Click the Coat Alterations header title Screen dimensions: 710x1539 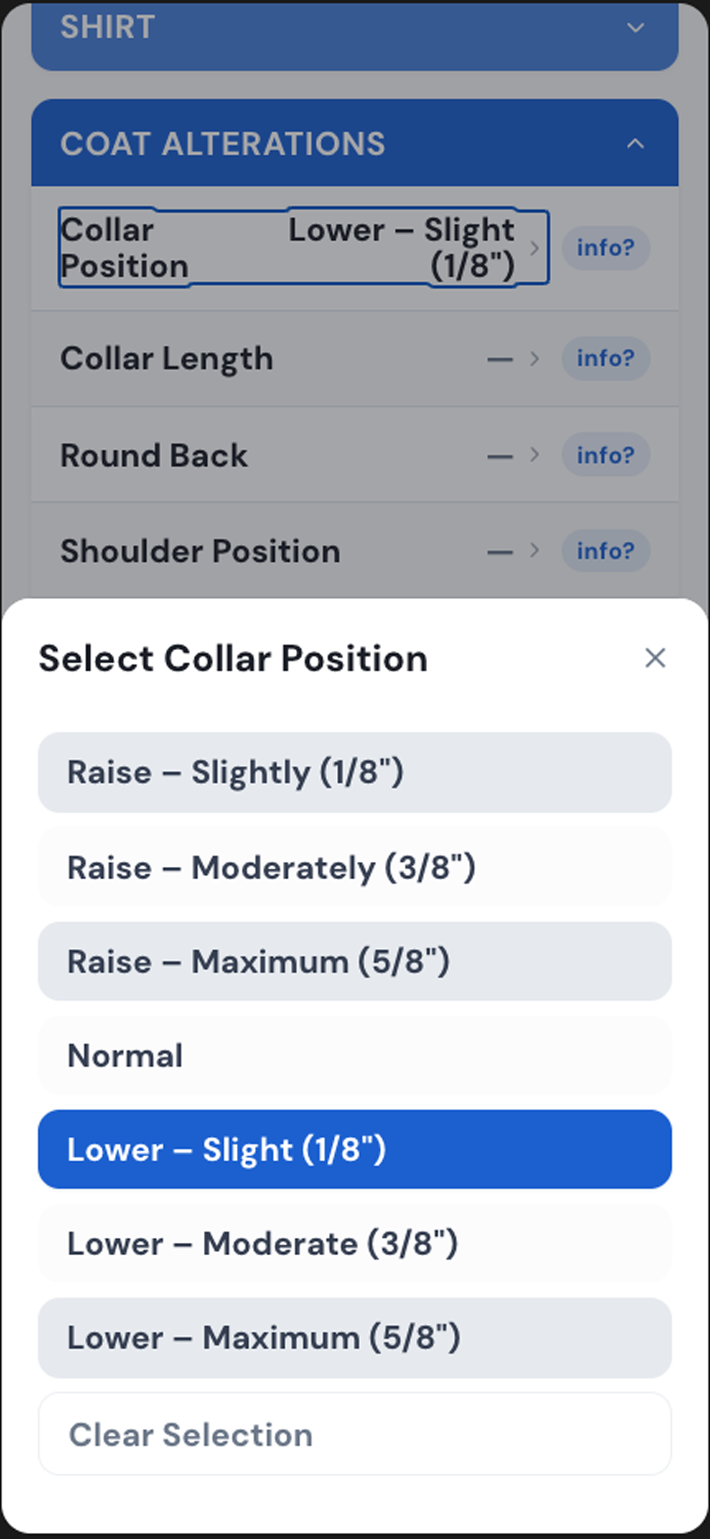point(223,143)
